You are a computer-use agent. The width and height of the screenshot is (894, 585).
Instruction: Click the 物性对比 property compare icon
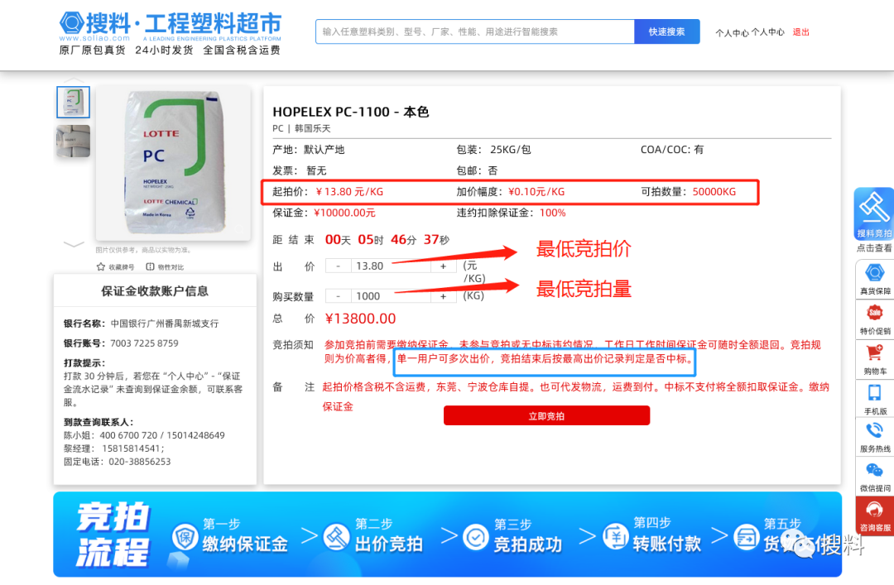(151, 267)
